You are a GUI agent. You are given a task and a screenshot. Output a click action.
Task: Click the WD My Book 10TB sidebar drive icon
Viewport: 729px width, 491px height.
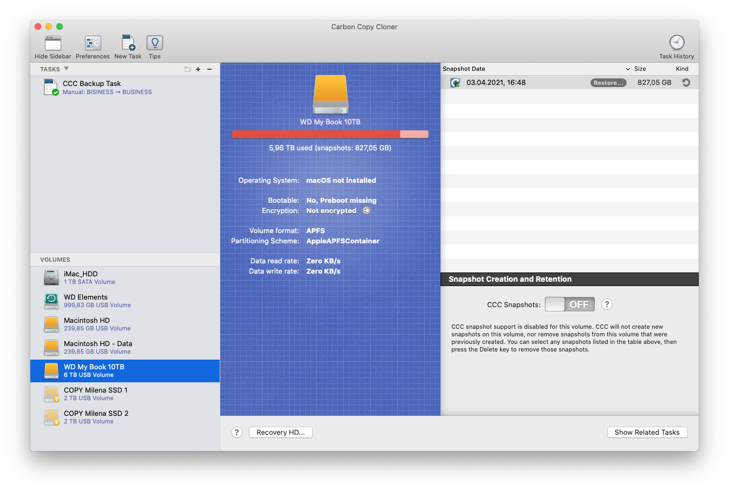point(51,370)
